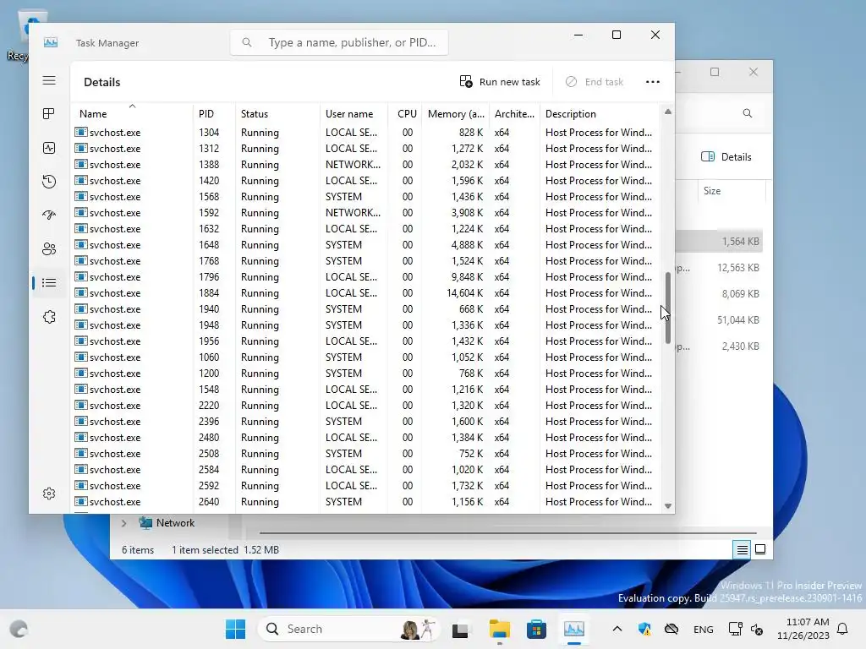
Task: Switch Explorer to large thumbnails view icon
Action: (760, 549)
